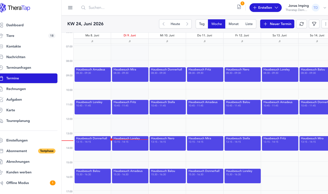Expand the user account chevron
The width and height of the screenshot is (328, 194).
point(325,8)
